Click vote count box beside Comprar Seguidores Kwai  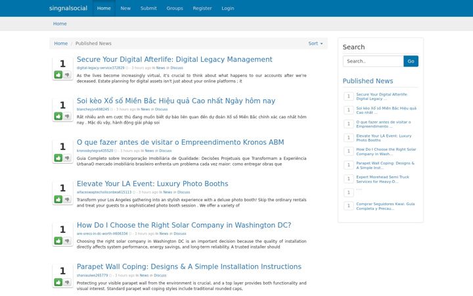(x=348, y=206)
